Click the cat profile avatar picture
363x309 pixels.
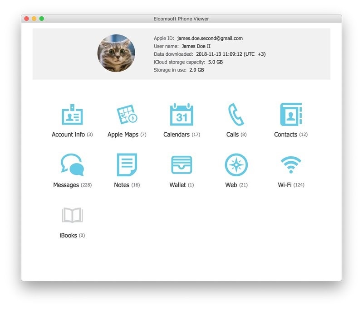point(116,53)
